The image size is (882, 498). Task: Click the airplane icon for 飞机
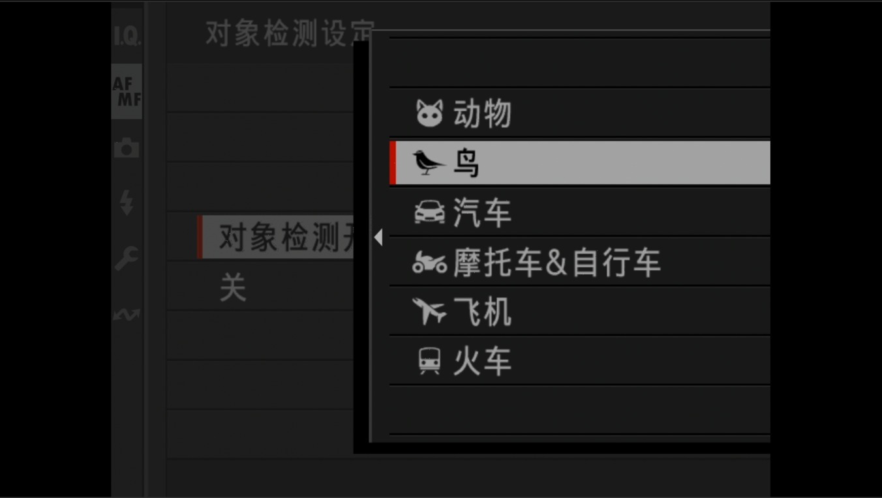click(430, 312)
